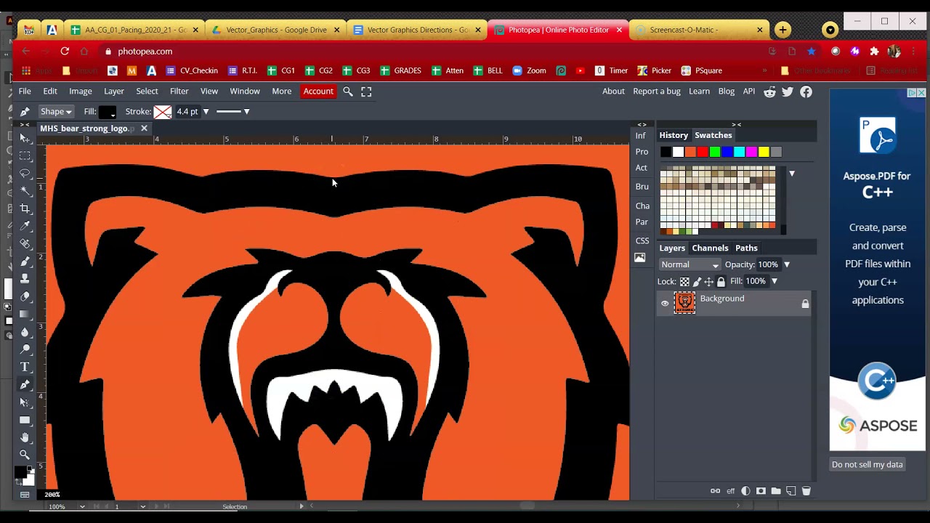This screenshot has height=523, width=930.
Task: Open stroke width dropdown arrow
Action: click(x=206, y=112)
